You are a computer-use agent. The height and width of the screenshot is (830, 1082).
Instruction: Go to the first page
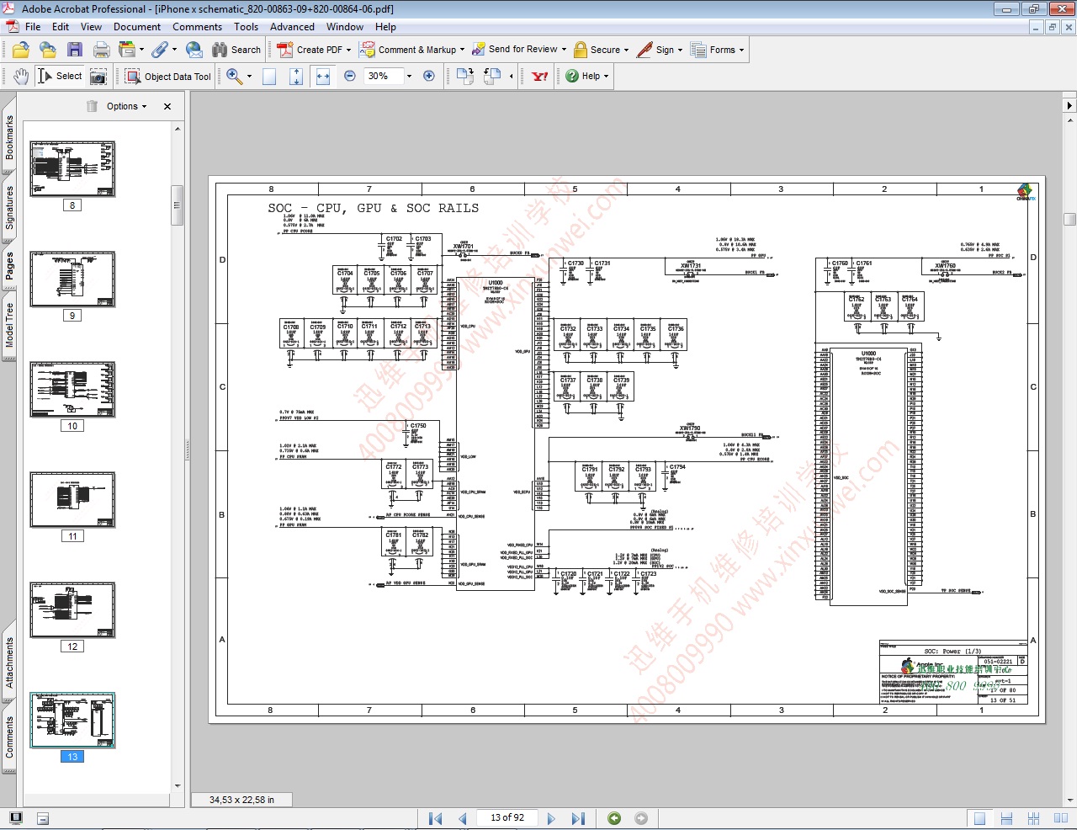(x=435, y=818)
